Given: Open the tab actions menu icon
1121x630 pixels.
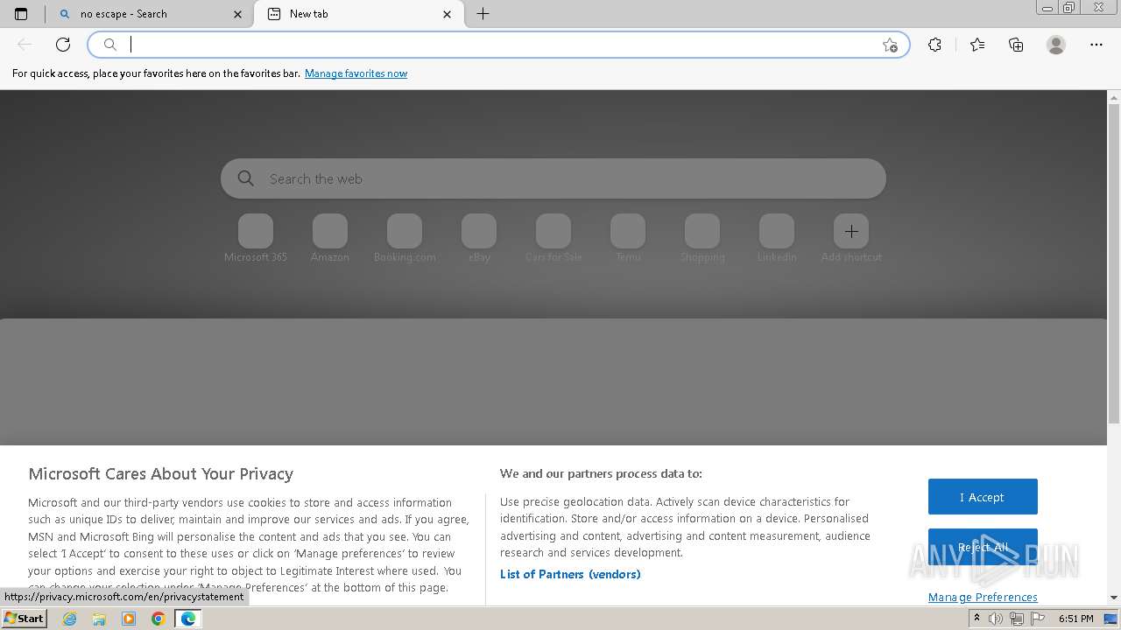Looking at the screenshot, I should click(21, 14).
